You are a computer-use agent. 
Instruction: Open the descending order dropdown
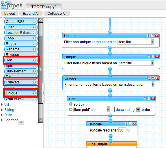tap(138, 109)
